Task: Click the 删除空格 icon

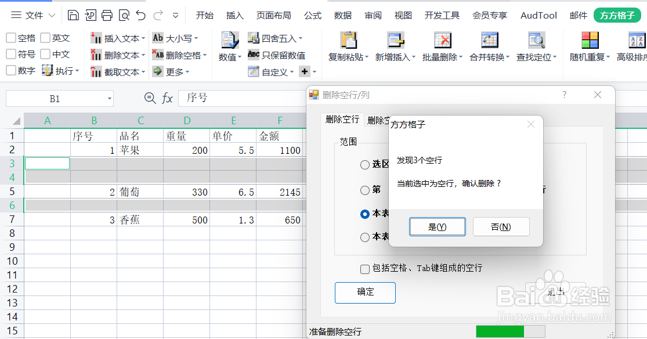Action: [158, 55]
